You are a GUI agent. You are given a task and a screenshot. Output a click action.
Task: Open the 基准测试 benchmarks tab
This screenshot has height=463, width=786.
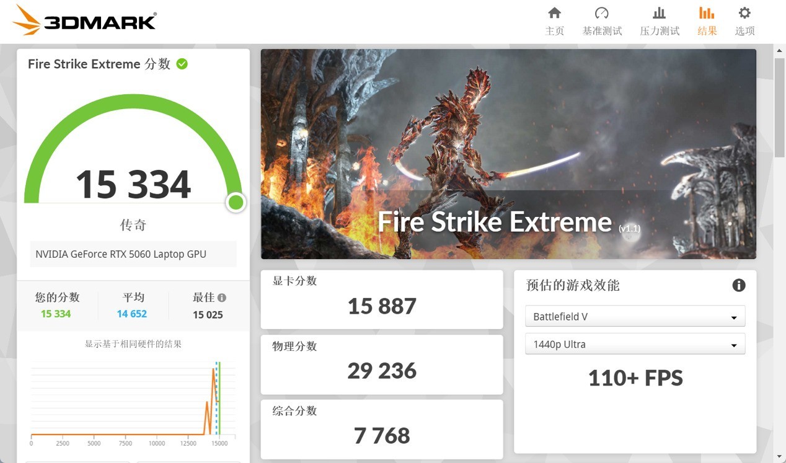602,22
